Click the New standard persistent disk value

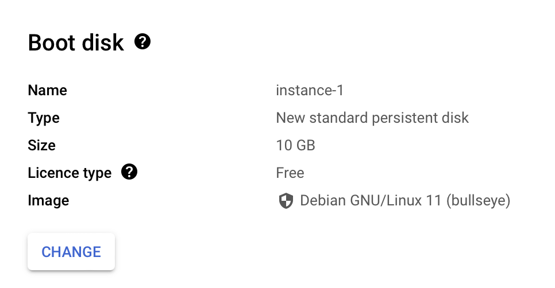(x=372, y=118)
